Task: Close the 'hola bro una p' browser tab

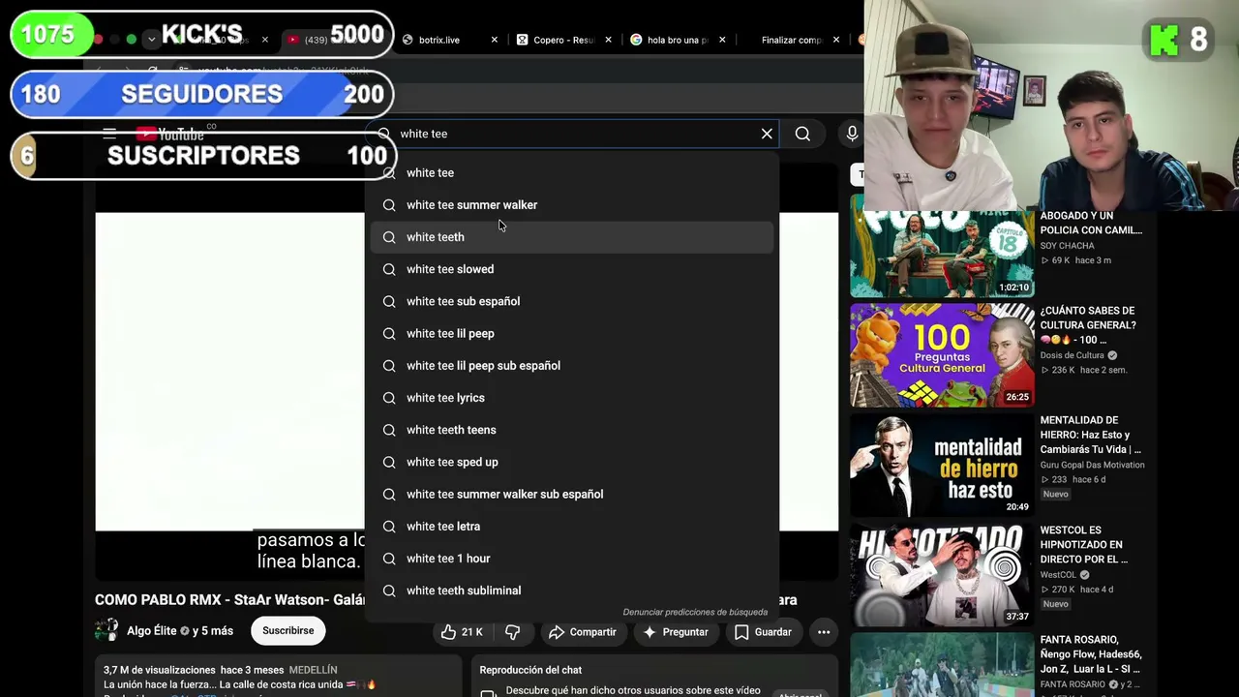Action: tap(722, 40)
